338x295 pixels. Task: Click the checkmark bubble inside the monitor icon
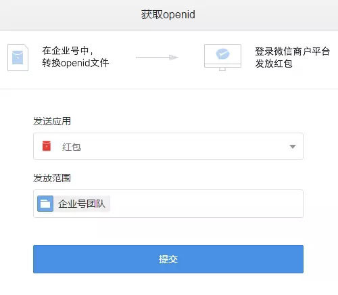222,53
